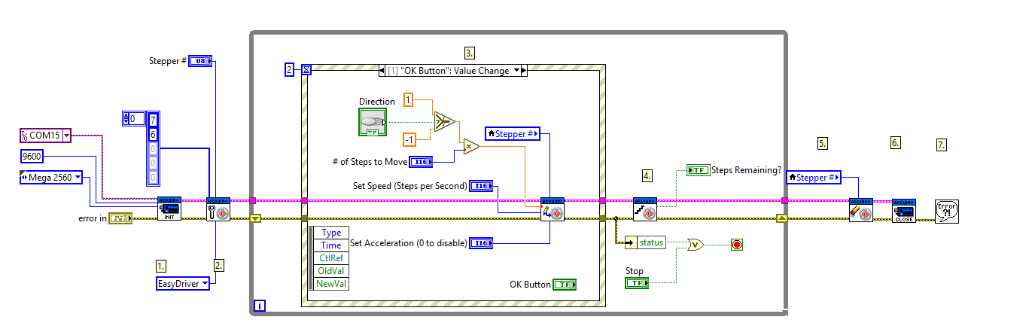Open the EasyDriver enum dropdown
This screenshot has width=1032, height=326.
pyautogui.click(x=204, y=284)
